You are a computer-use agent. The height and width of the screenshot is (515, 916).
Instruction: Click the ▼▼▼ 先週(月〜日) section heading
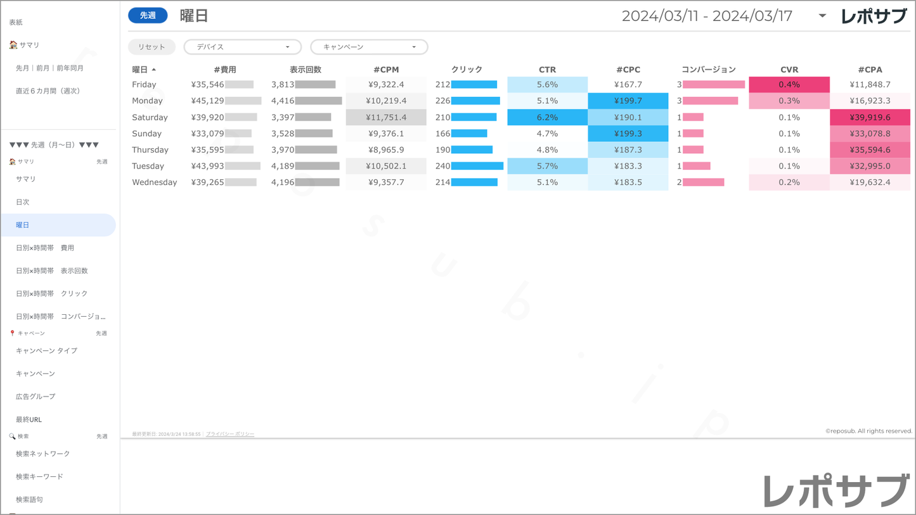point(54,145)
